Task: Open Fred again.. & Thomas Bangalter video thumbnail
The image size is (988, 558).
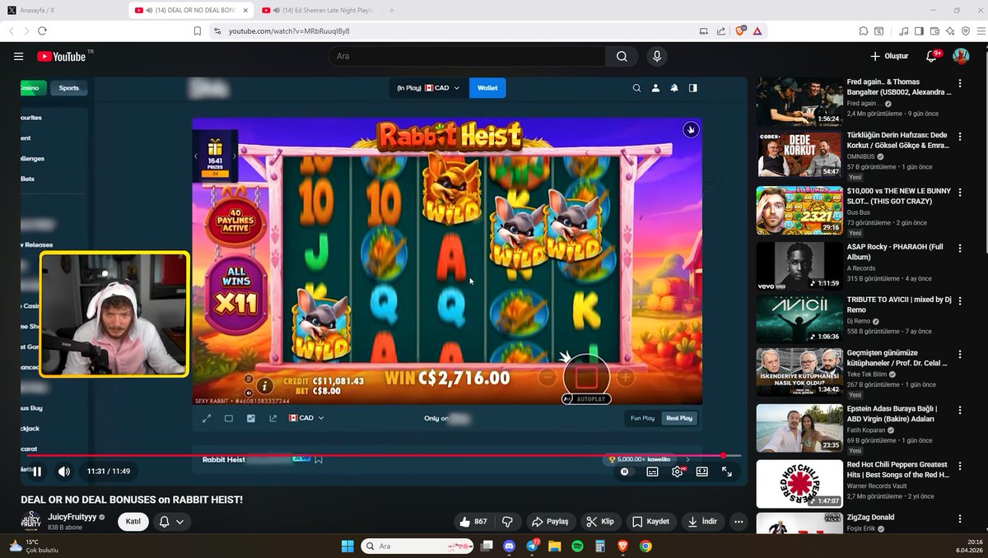Action: point(799,101)
